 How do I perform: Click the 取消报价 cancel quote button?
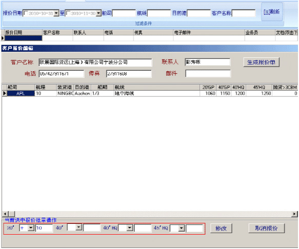267,228
